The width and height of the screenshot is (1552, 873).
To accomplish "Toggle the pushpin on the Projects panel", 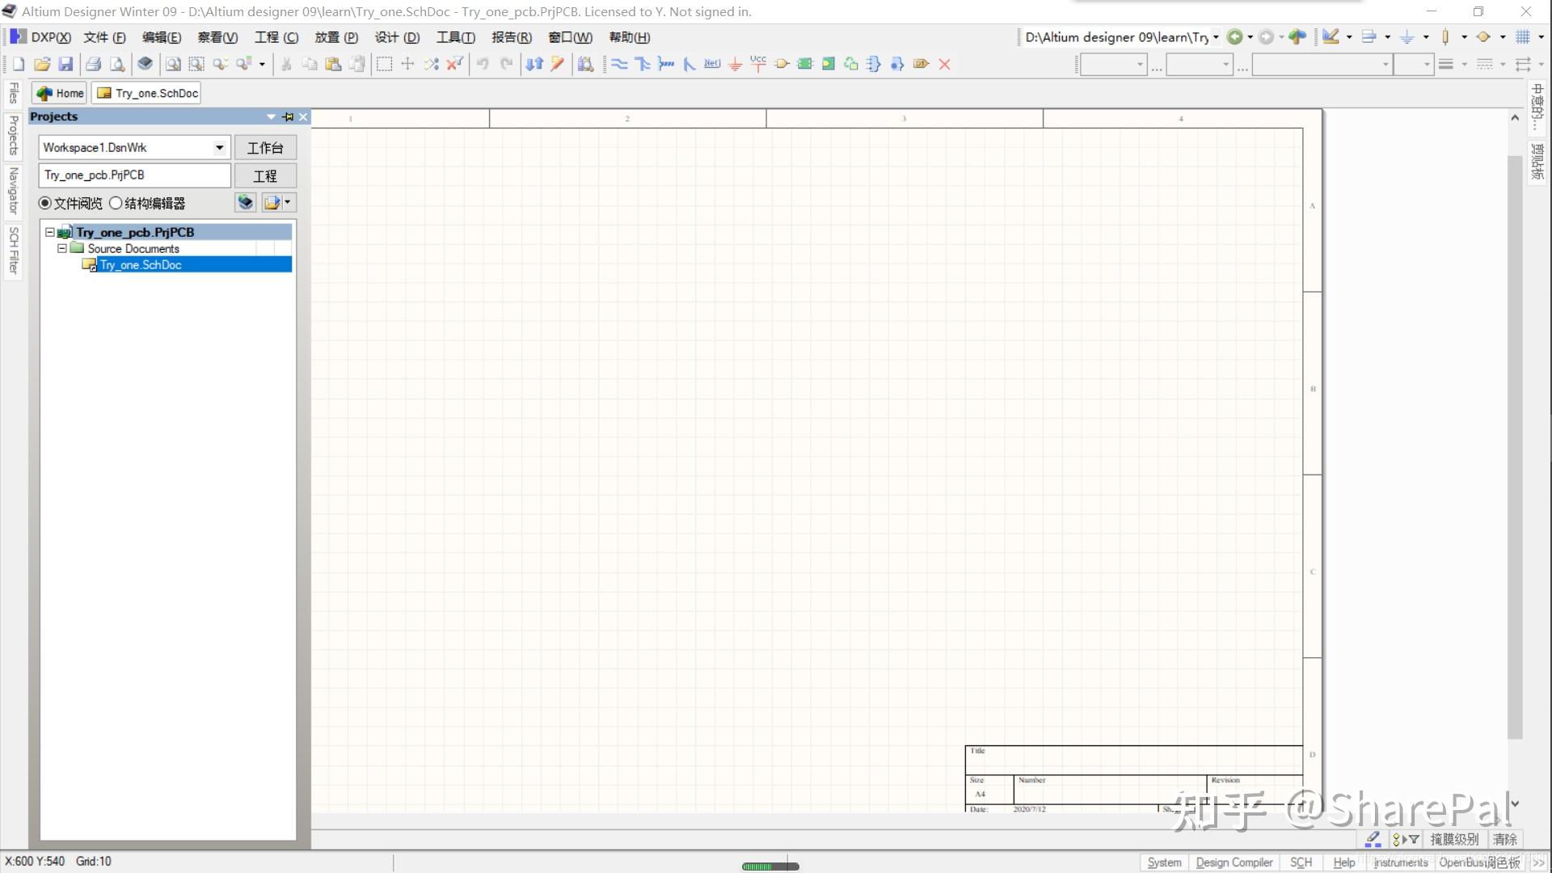I will (288, 116).
